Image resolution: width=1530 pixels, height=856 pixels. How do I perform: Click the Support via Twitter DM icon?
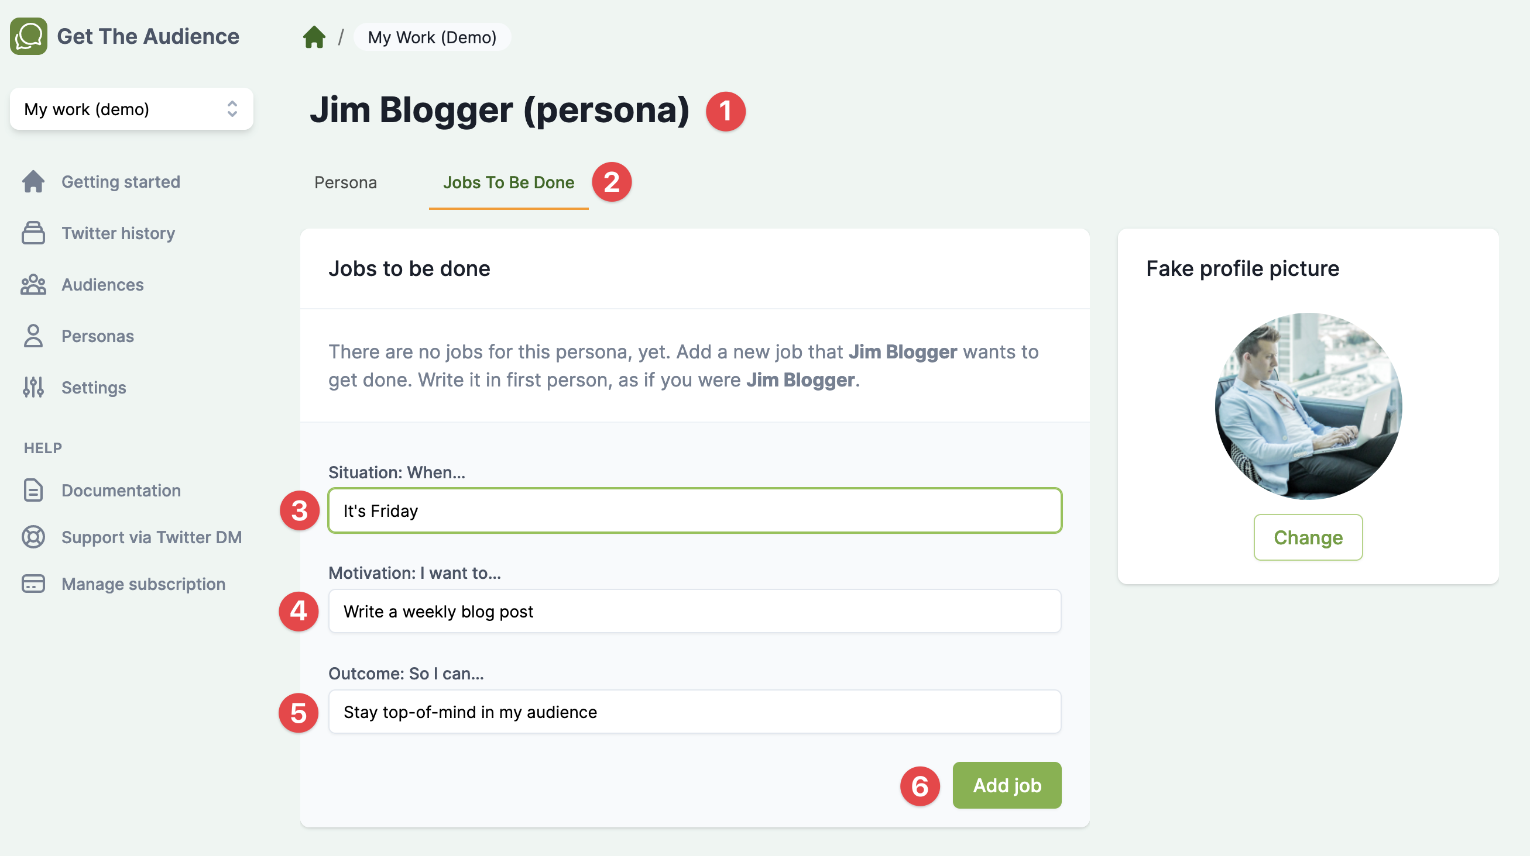33,537
